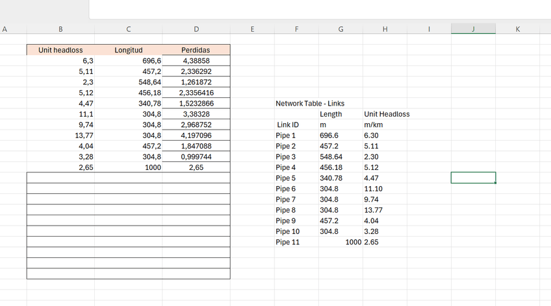
Task: Select the cell containing 4,38858
Action: tap(196, 60)
